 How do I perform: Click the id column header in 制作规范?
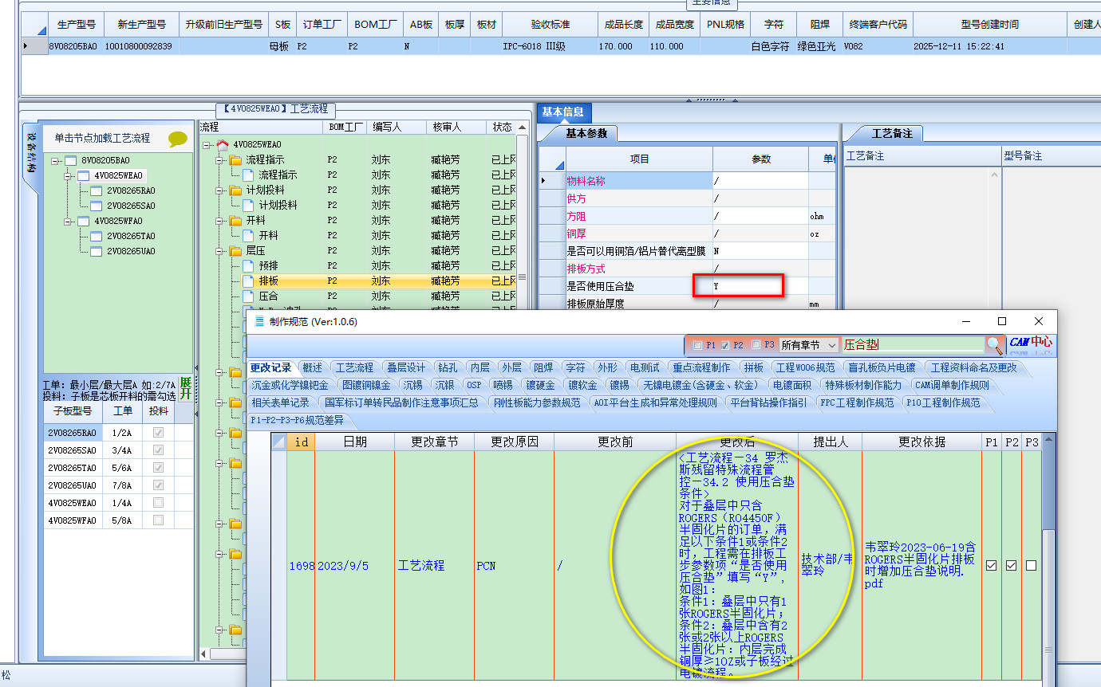coord(302,442)
